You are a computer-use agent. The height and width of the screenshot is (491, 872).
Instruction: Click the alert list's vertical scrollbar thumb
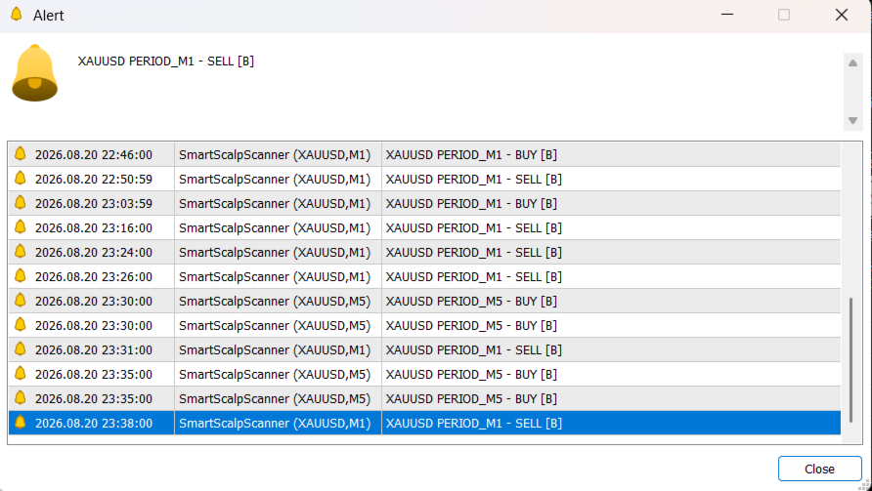(850, 360)
